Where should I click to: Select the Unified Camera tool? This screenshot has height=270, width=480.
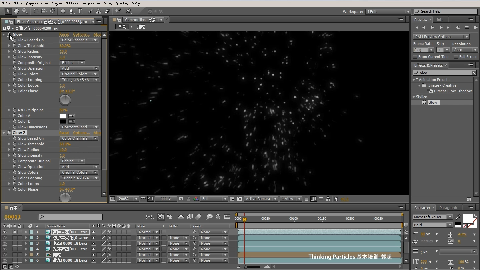(x=44, y=11)
